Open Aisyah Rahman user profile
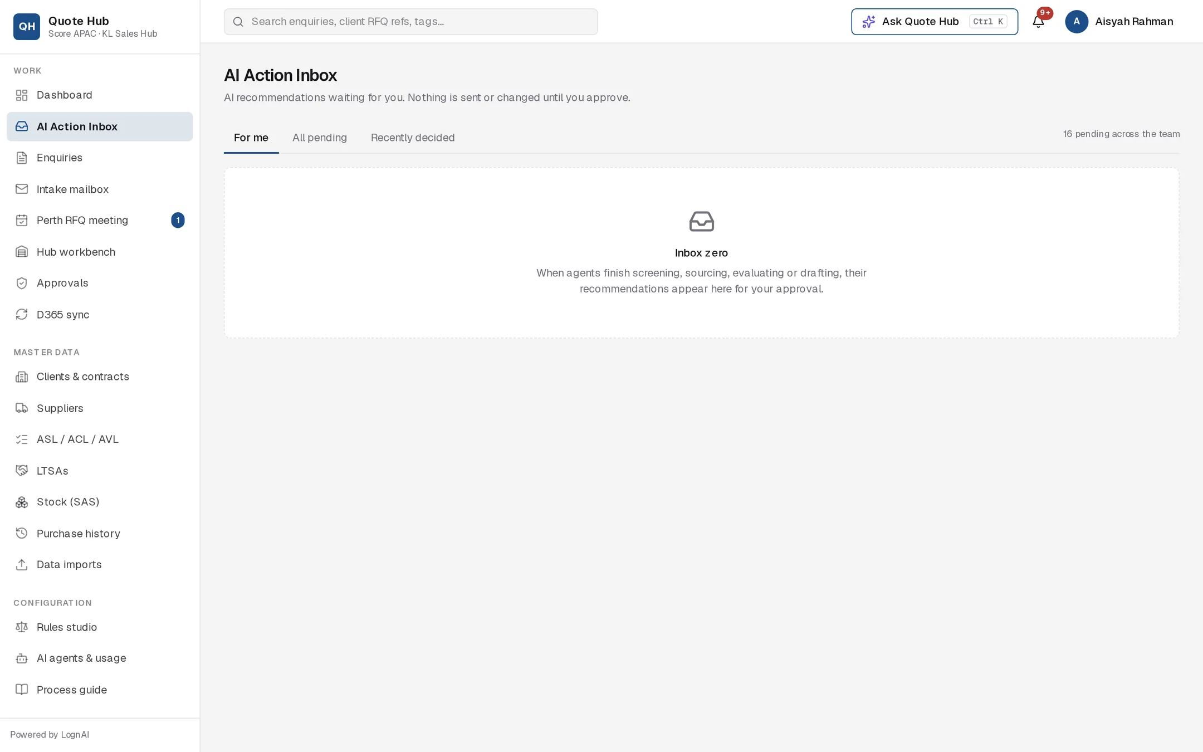 point(1119,22)
